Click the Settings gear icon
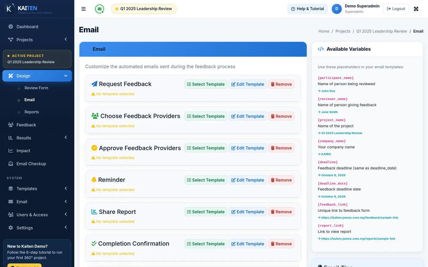Viewport: 428px width, 267px height. coord(11,228)
